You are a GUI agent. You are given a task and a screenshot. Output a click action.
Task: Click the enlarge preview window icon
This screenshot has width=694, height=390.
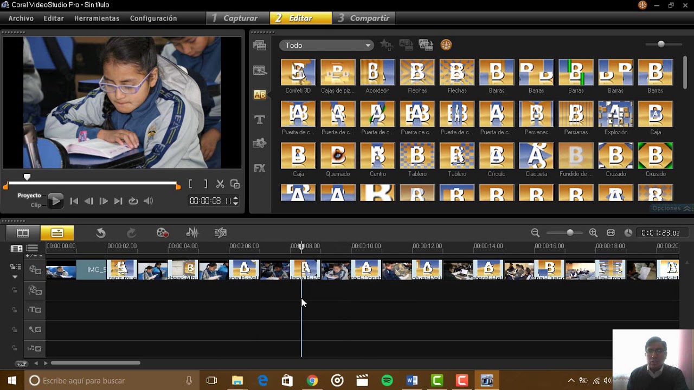click(235, 184)
